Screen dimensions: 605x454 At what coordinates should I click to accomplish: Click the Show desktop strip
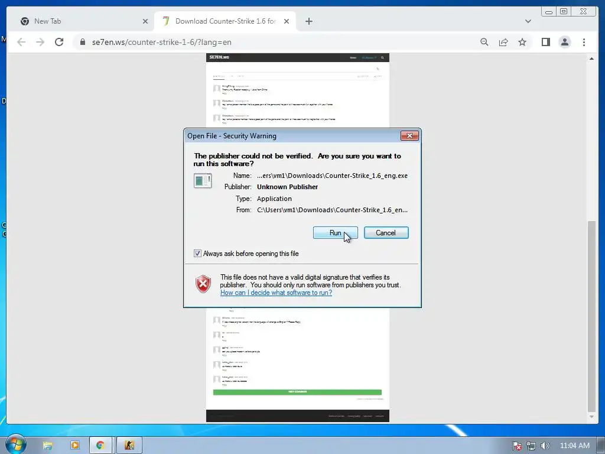pos(601,446)
